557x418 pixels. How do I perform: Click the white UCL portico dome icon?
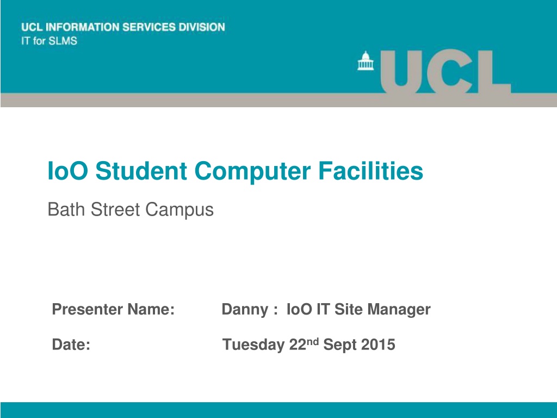(x=366, y=61)
